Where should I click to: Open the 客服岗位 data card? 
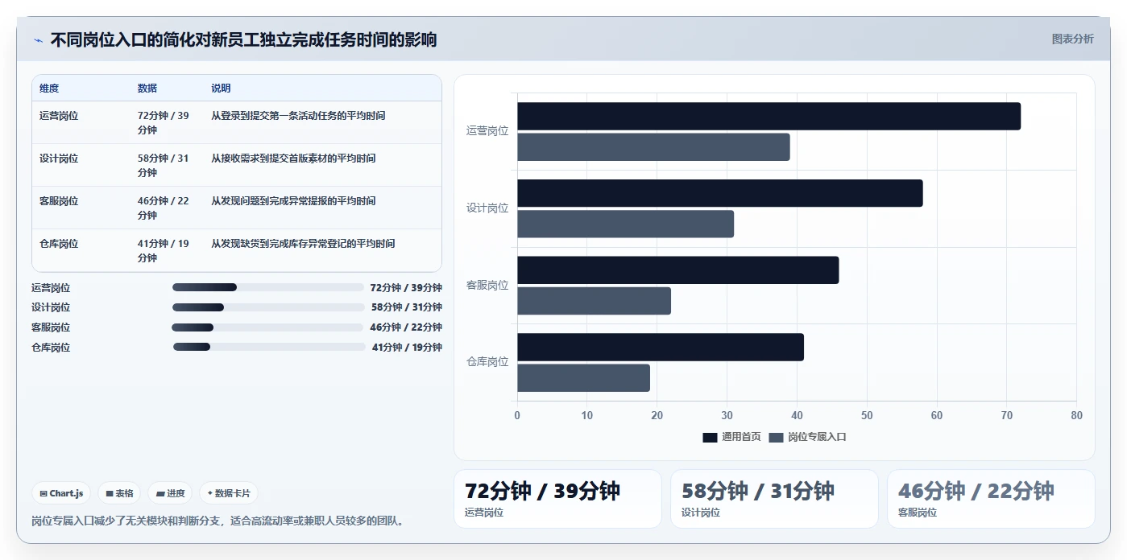991,499
